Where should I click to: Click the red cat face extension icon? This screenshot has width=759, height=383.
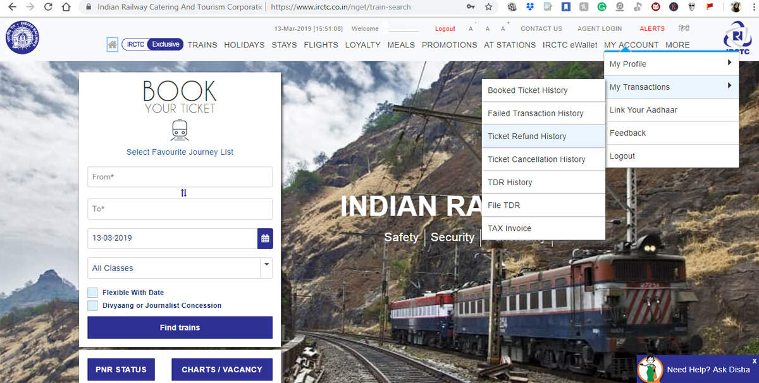click(656, 7)
